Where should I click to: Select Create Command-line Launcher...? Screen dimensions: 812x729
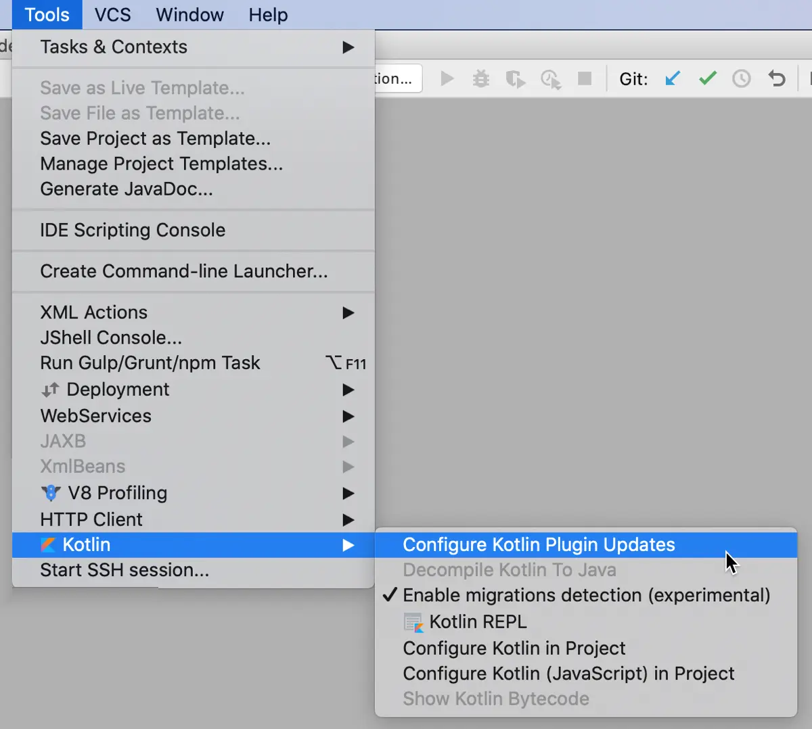194,271
